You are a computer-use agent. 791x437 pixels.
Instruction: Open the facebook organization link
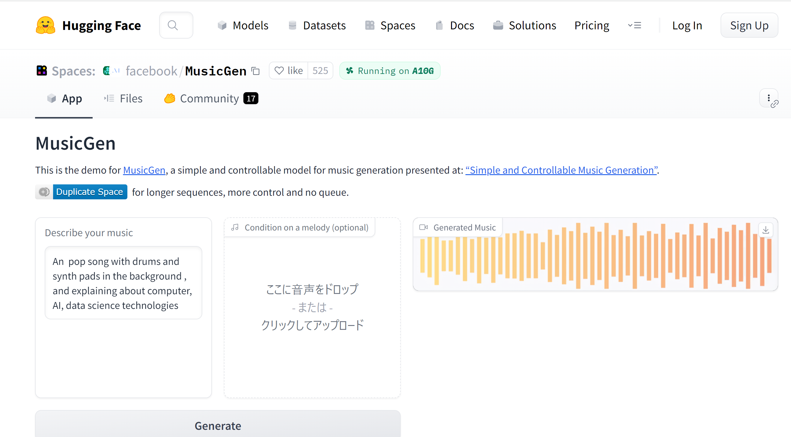click(x=151, y=71)
